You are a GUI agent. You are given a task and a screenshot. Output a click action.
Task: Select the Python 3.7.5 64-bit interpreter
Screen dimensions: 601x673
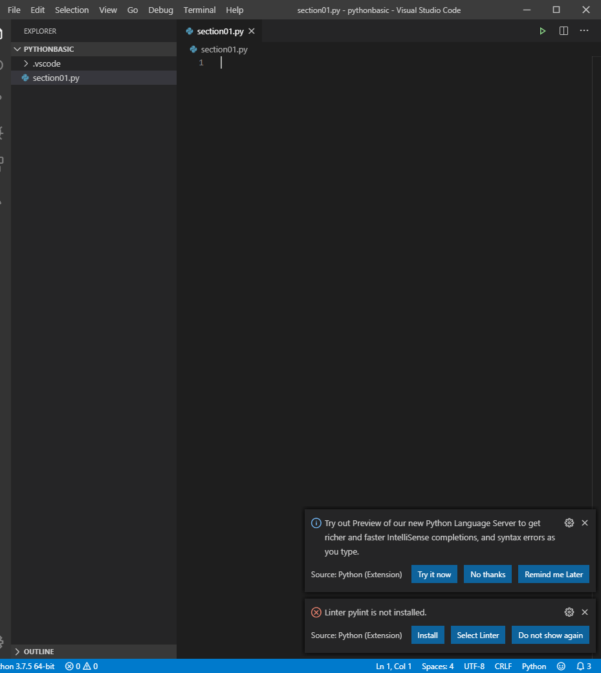coord(27,666)
